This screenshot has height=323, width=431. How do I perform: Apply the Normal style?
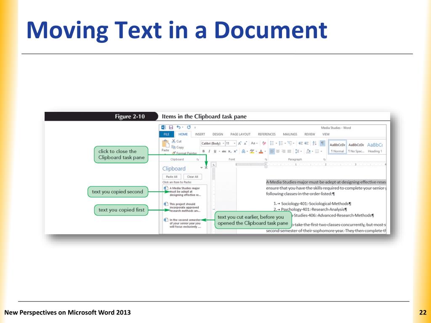[337, 147]
